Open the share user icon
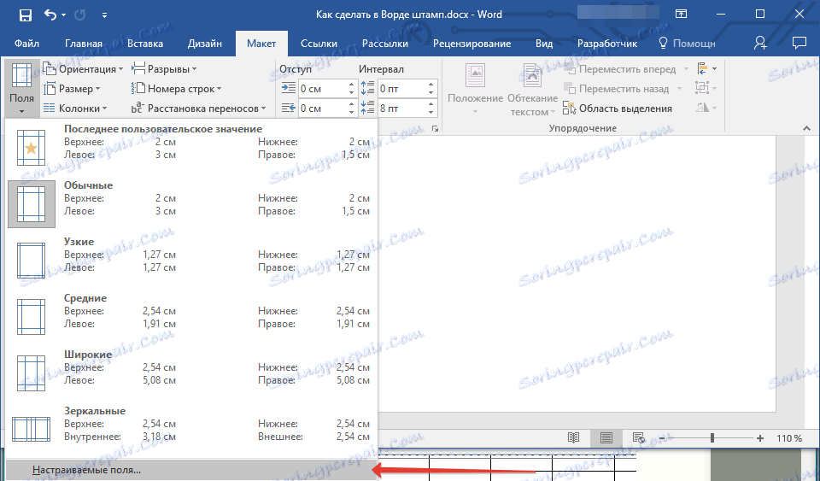The image size is (820, 481). click(760, 43)
